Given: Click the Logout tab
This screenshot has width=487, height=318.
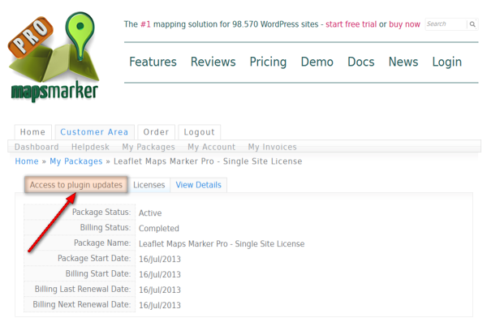Looking at the screenshot, I should [200, 132].
